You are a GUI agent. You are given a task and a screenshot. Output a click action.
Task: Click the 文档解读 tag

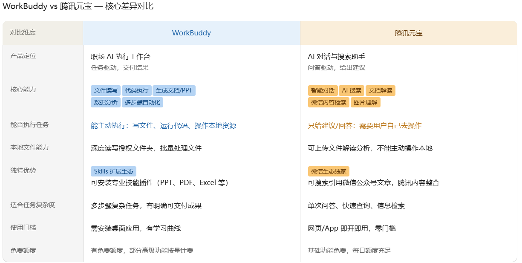[x=381, y=90]
